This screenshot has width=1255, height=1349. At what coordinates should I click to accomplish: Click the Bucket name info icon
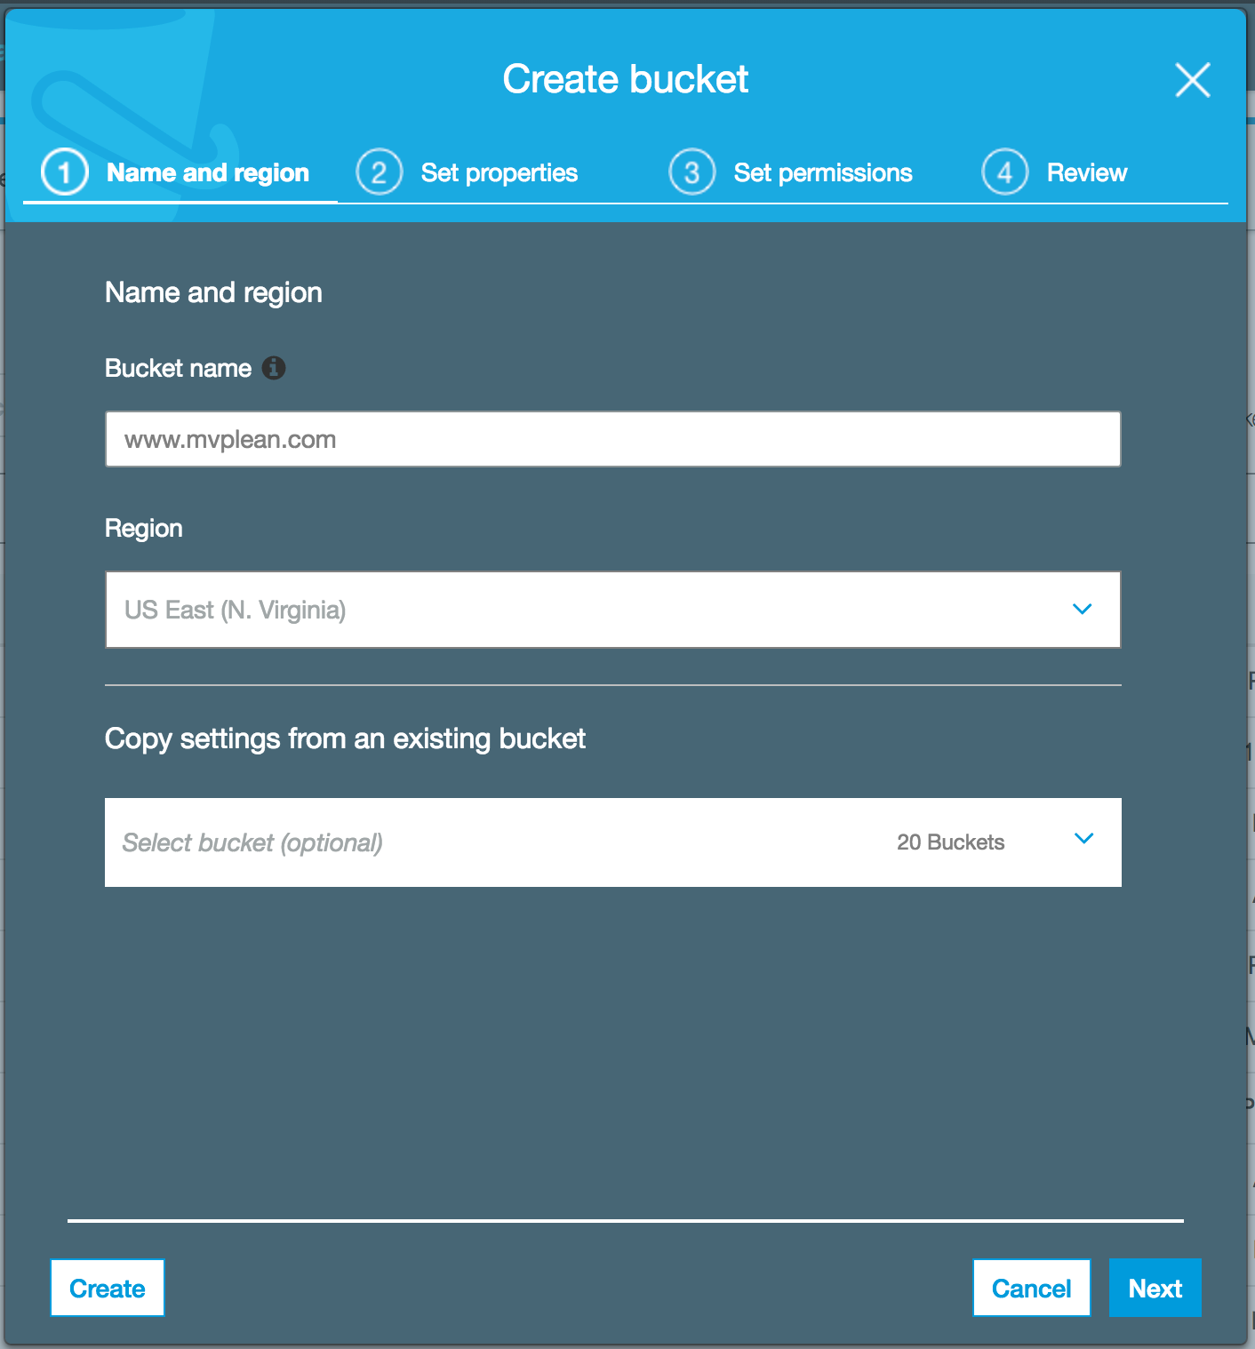pyautogui.click(x=274, y=367)
